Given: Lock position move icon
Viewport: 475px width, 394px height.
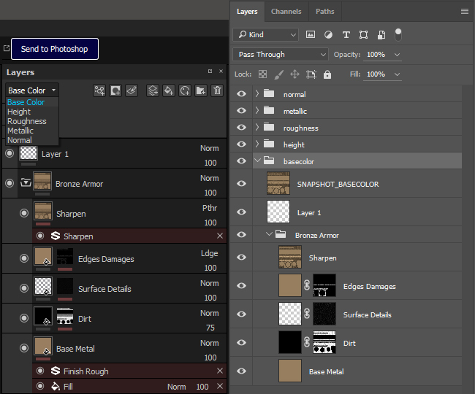Looking at the screenshot, I should click(x=294, y=74).
